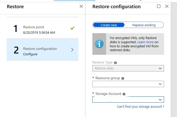Select the Create new option
Screen dimensions: 177x117
click(109, 25)
